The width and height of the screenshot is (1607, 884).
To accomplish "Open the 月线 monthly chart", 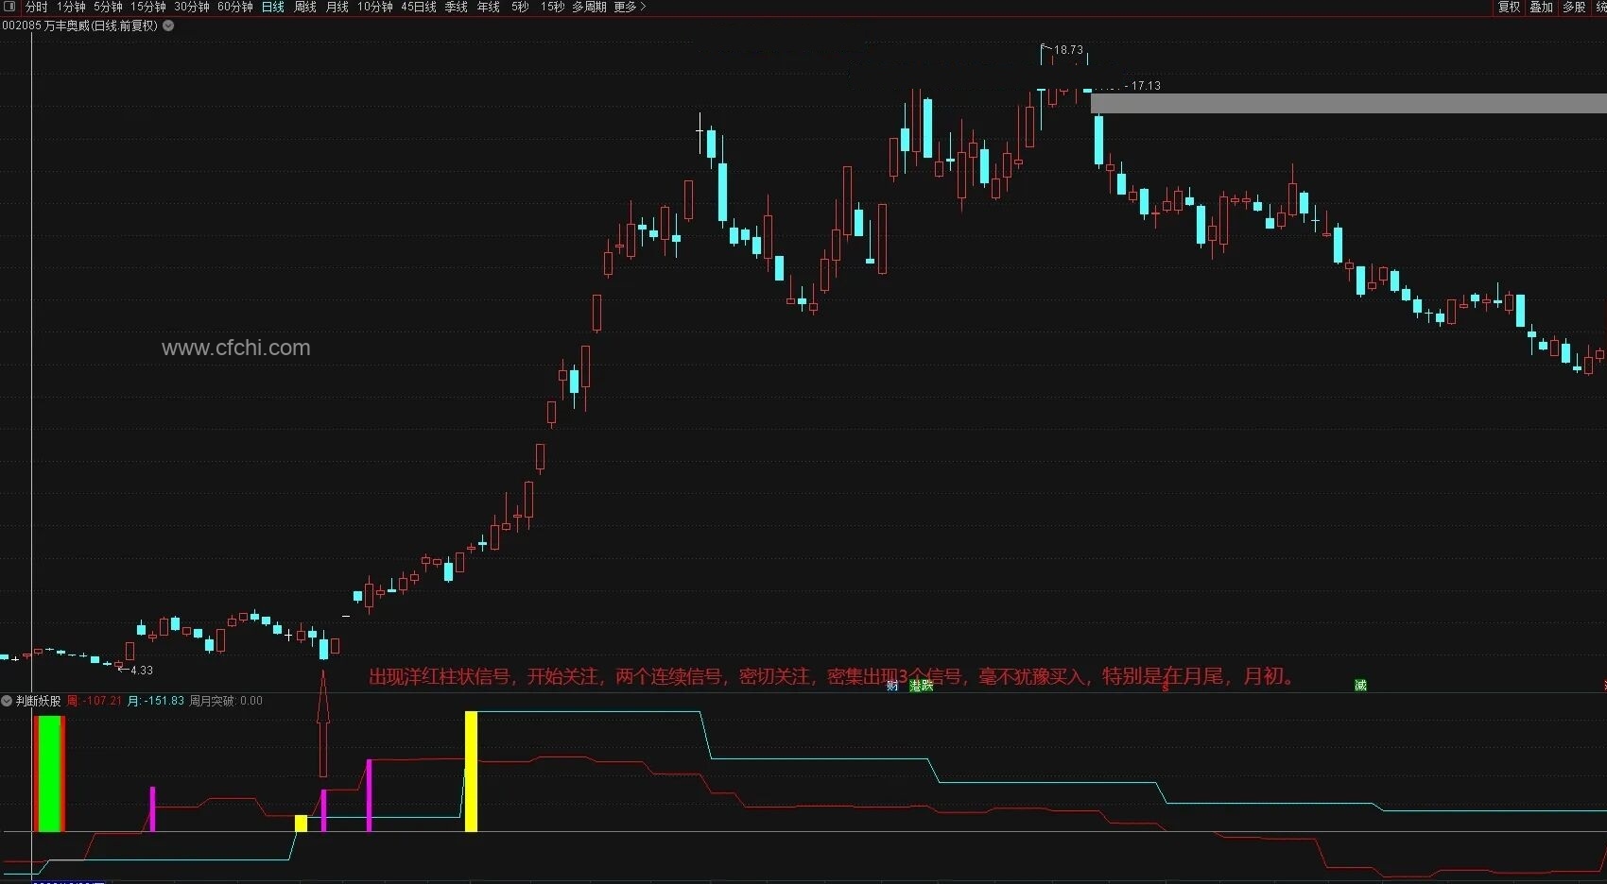I will click(x=337, y=7).
